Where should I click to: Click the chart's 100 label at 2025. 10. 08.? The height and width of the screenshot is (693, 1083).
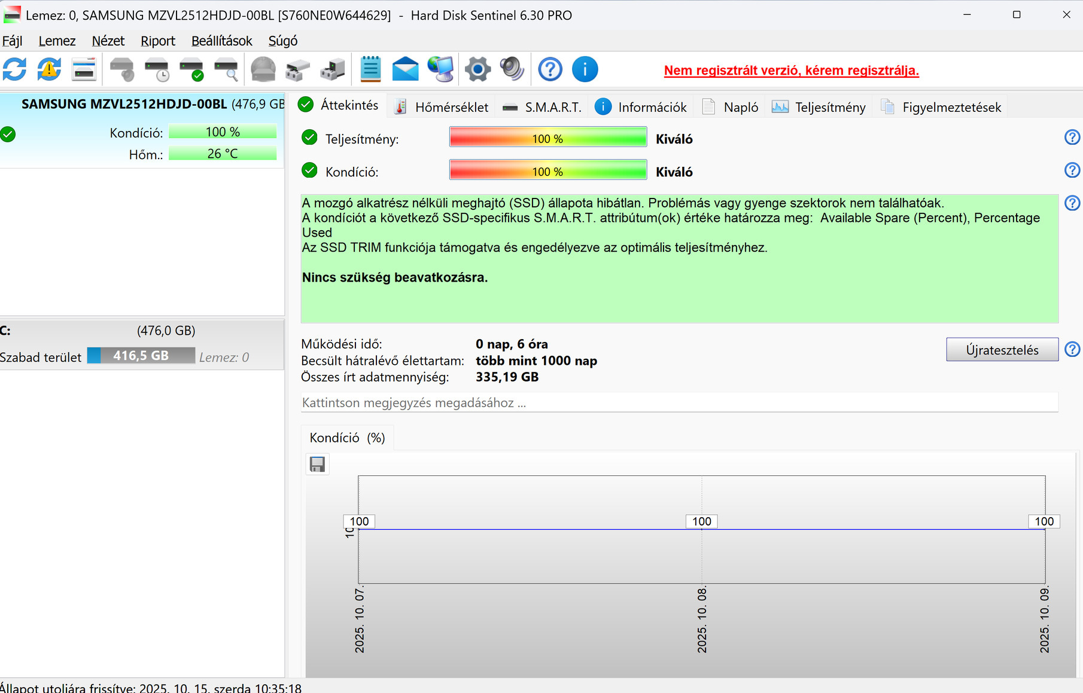point(702,521)
